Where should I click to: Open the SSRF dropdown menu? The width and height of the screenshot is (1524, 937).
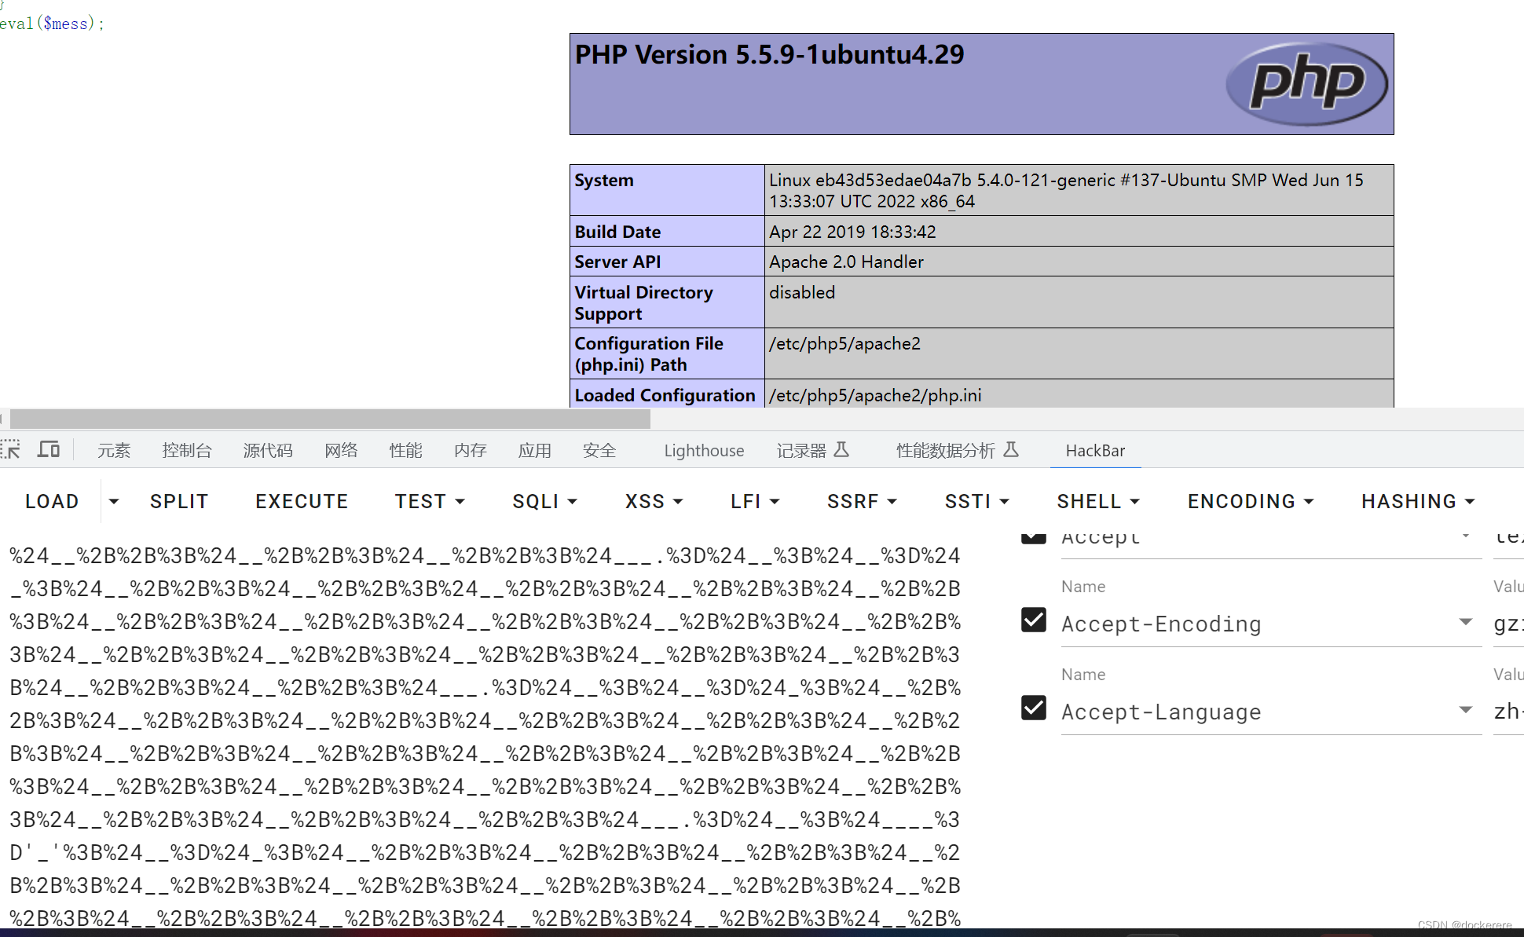(x=861, y=501)
